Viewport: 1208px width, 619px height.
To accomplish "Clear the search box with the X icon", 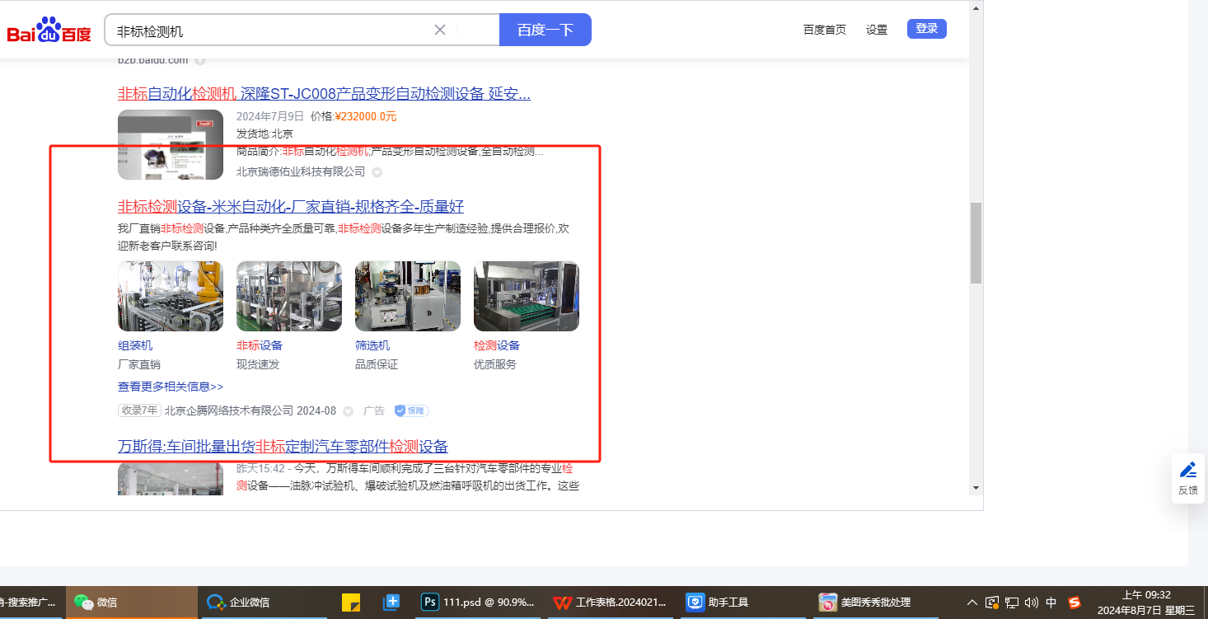I will point(440,30).
